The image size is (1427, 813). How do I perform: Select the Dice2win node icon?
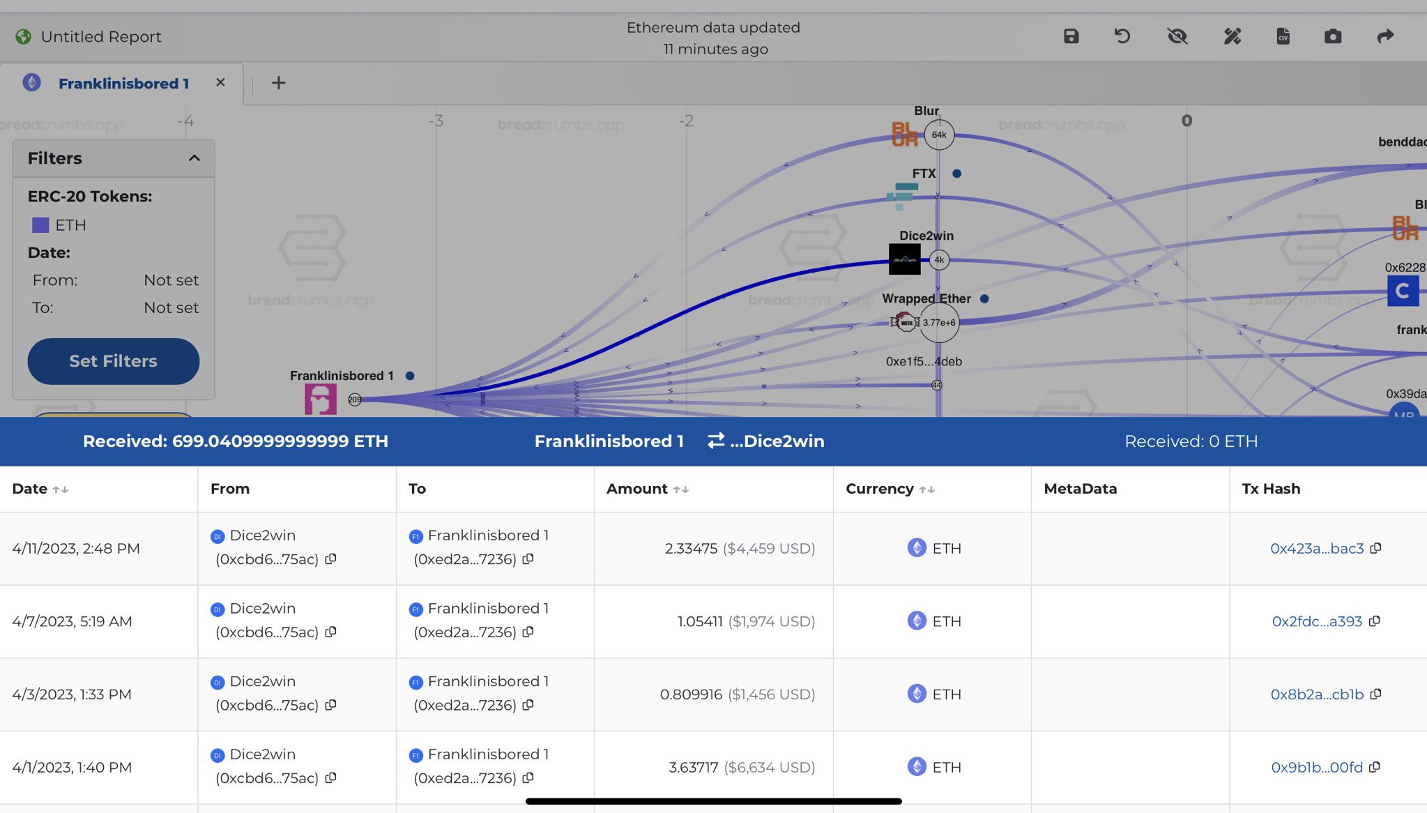(x=904, y=259)
